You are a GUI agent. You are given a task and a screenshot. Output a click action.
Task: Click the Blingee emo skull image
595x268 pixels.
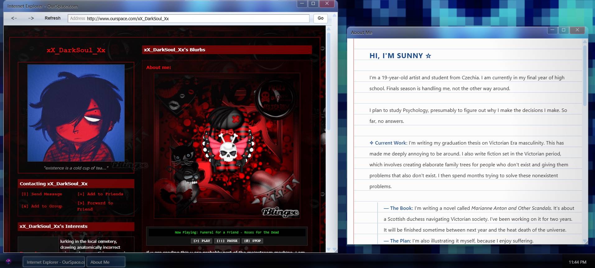pyautogui.click(x=227, y=146)
